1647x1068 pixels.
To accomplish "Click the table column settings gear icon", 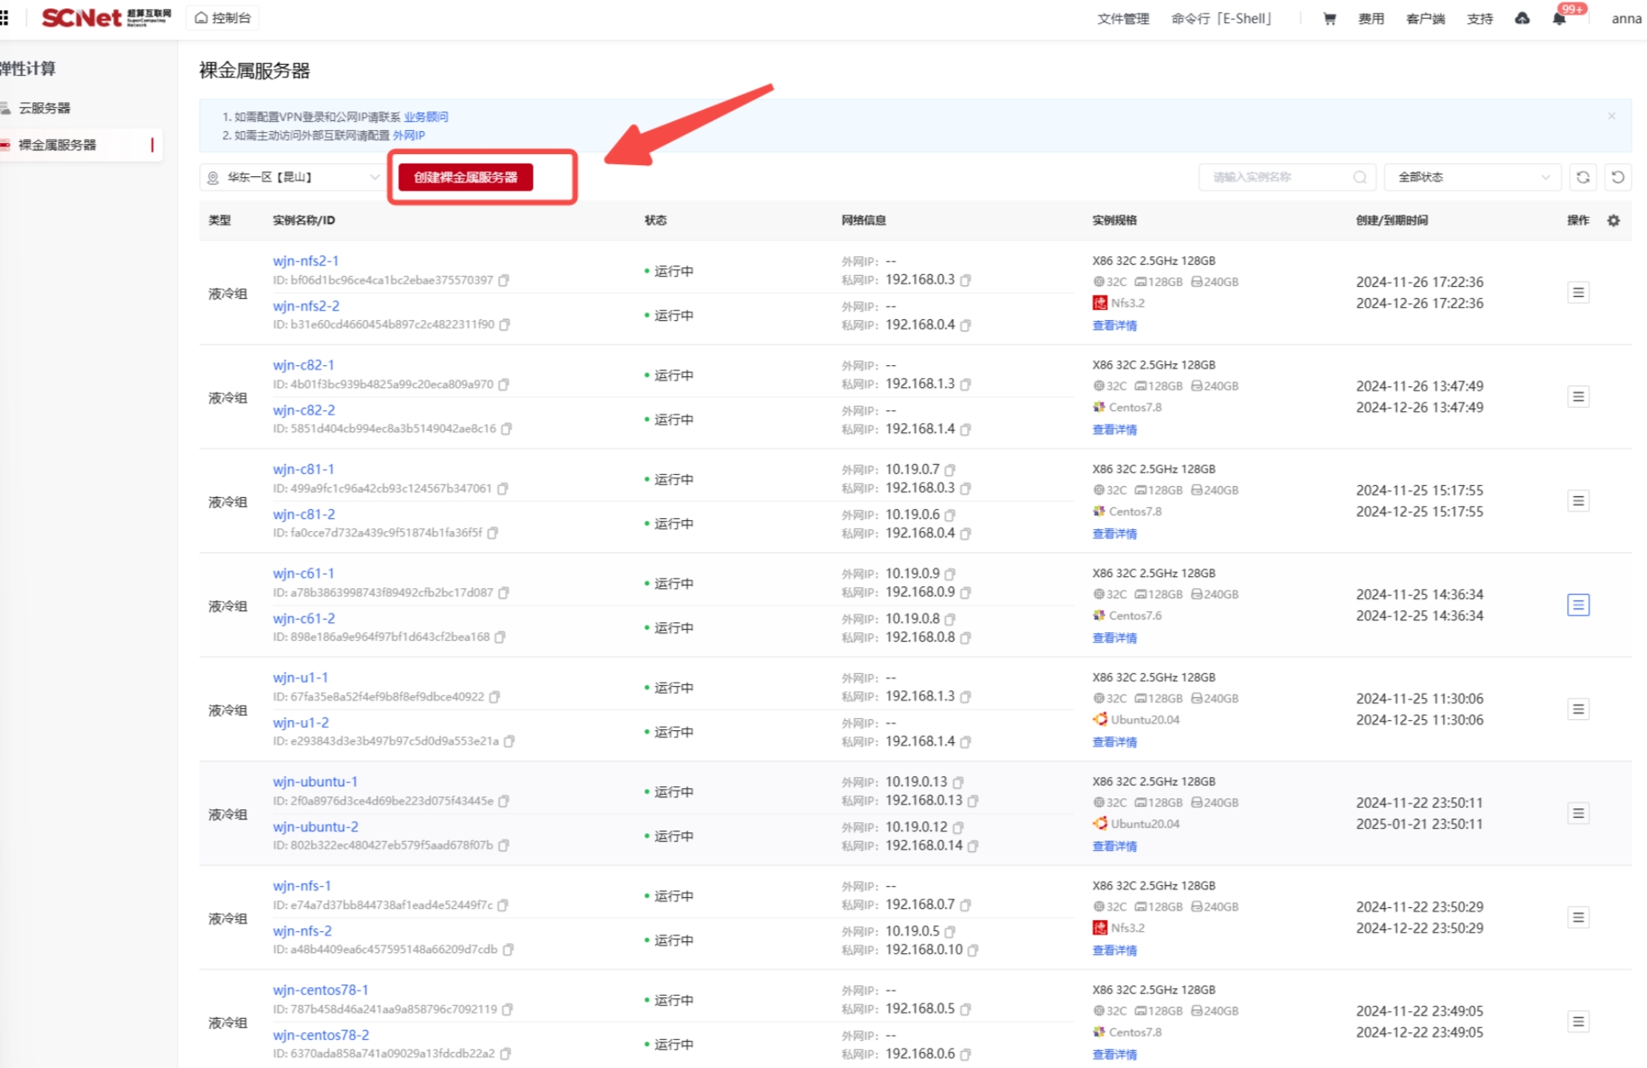I will pos(1613,220).
